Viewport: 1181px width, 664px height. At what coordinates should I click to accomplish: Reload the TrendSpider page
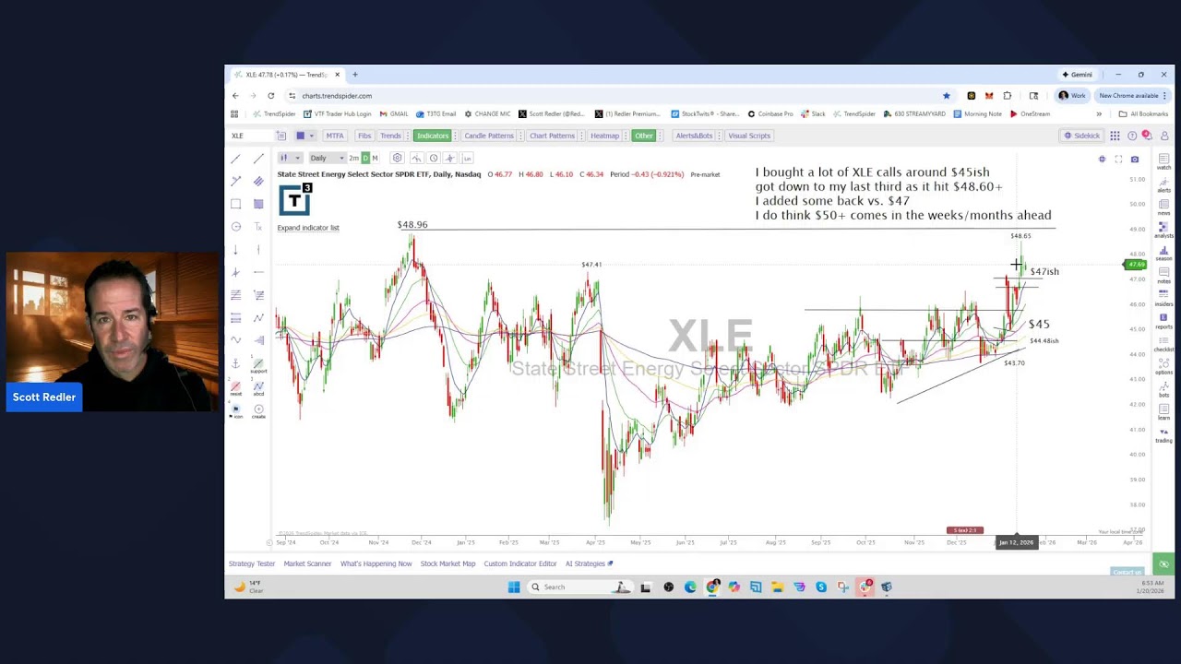tap(270, 96)
